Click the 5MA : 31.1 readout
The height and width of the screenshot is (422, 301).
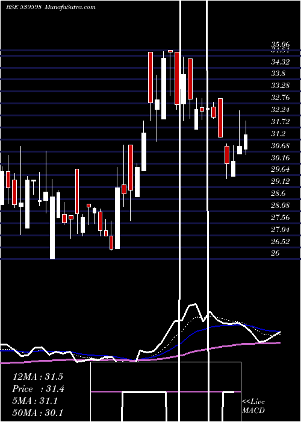tap(35, 402)
